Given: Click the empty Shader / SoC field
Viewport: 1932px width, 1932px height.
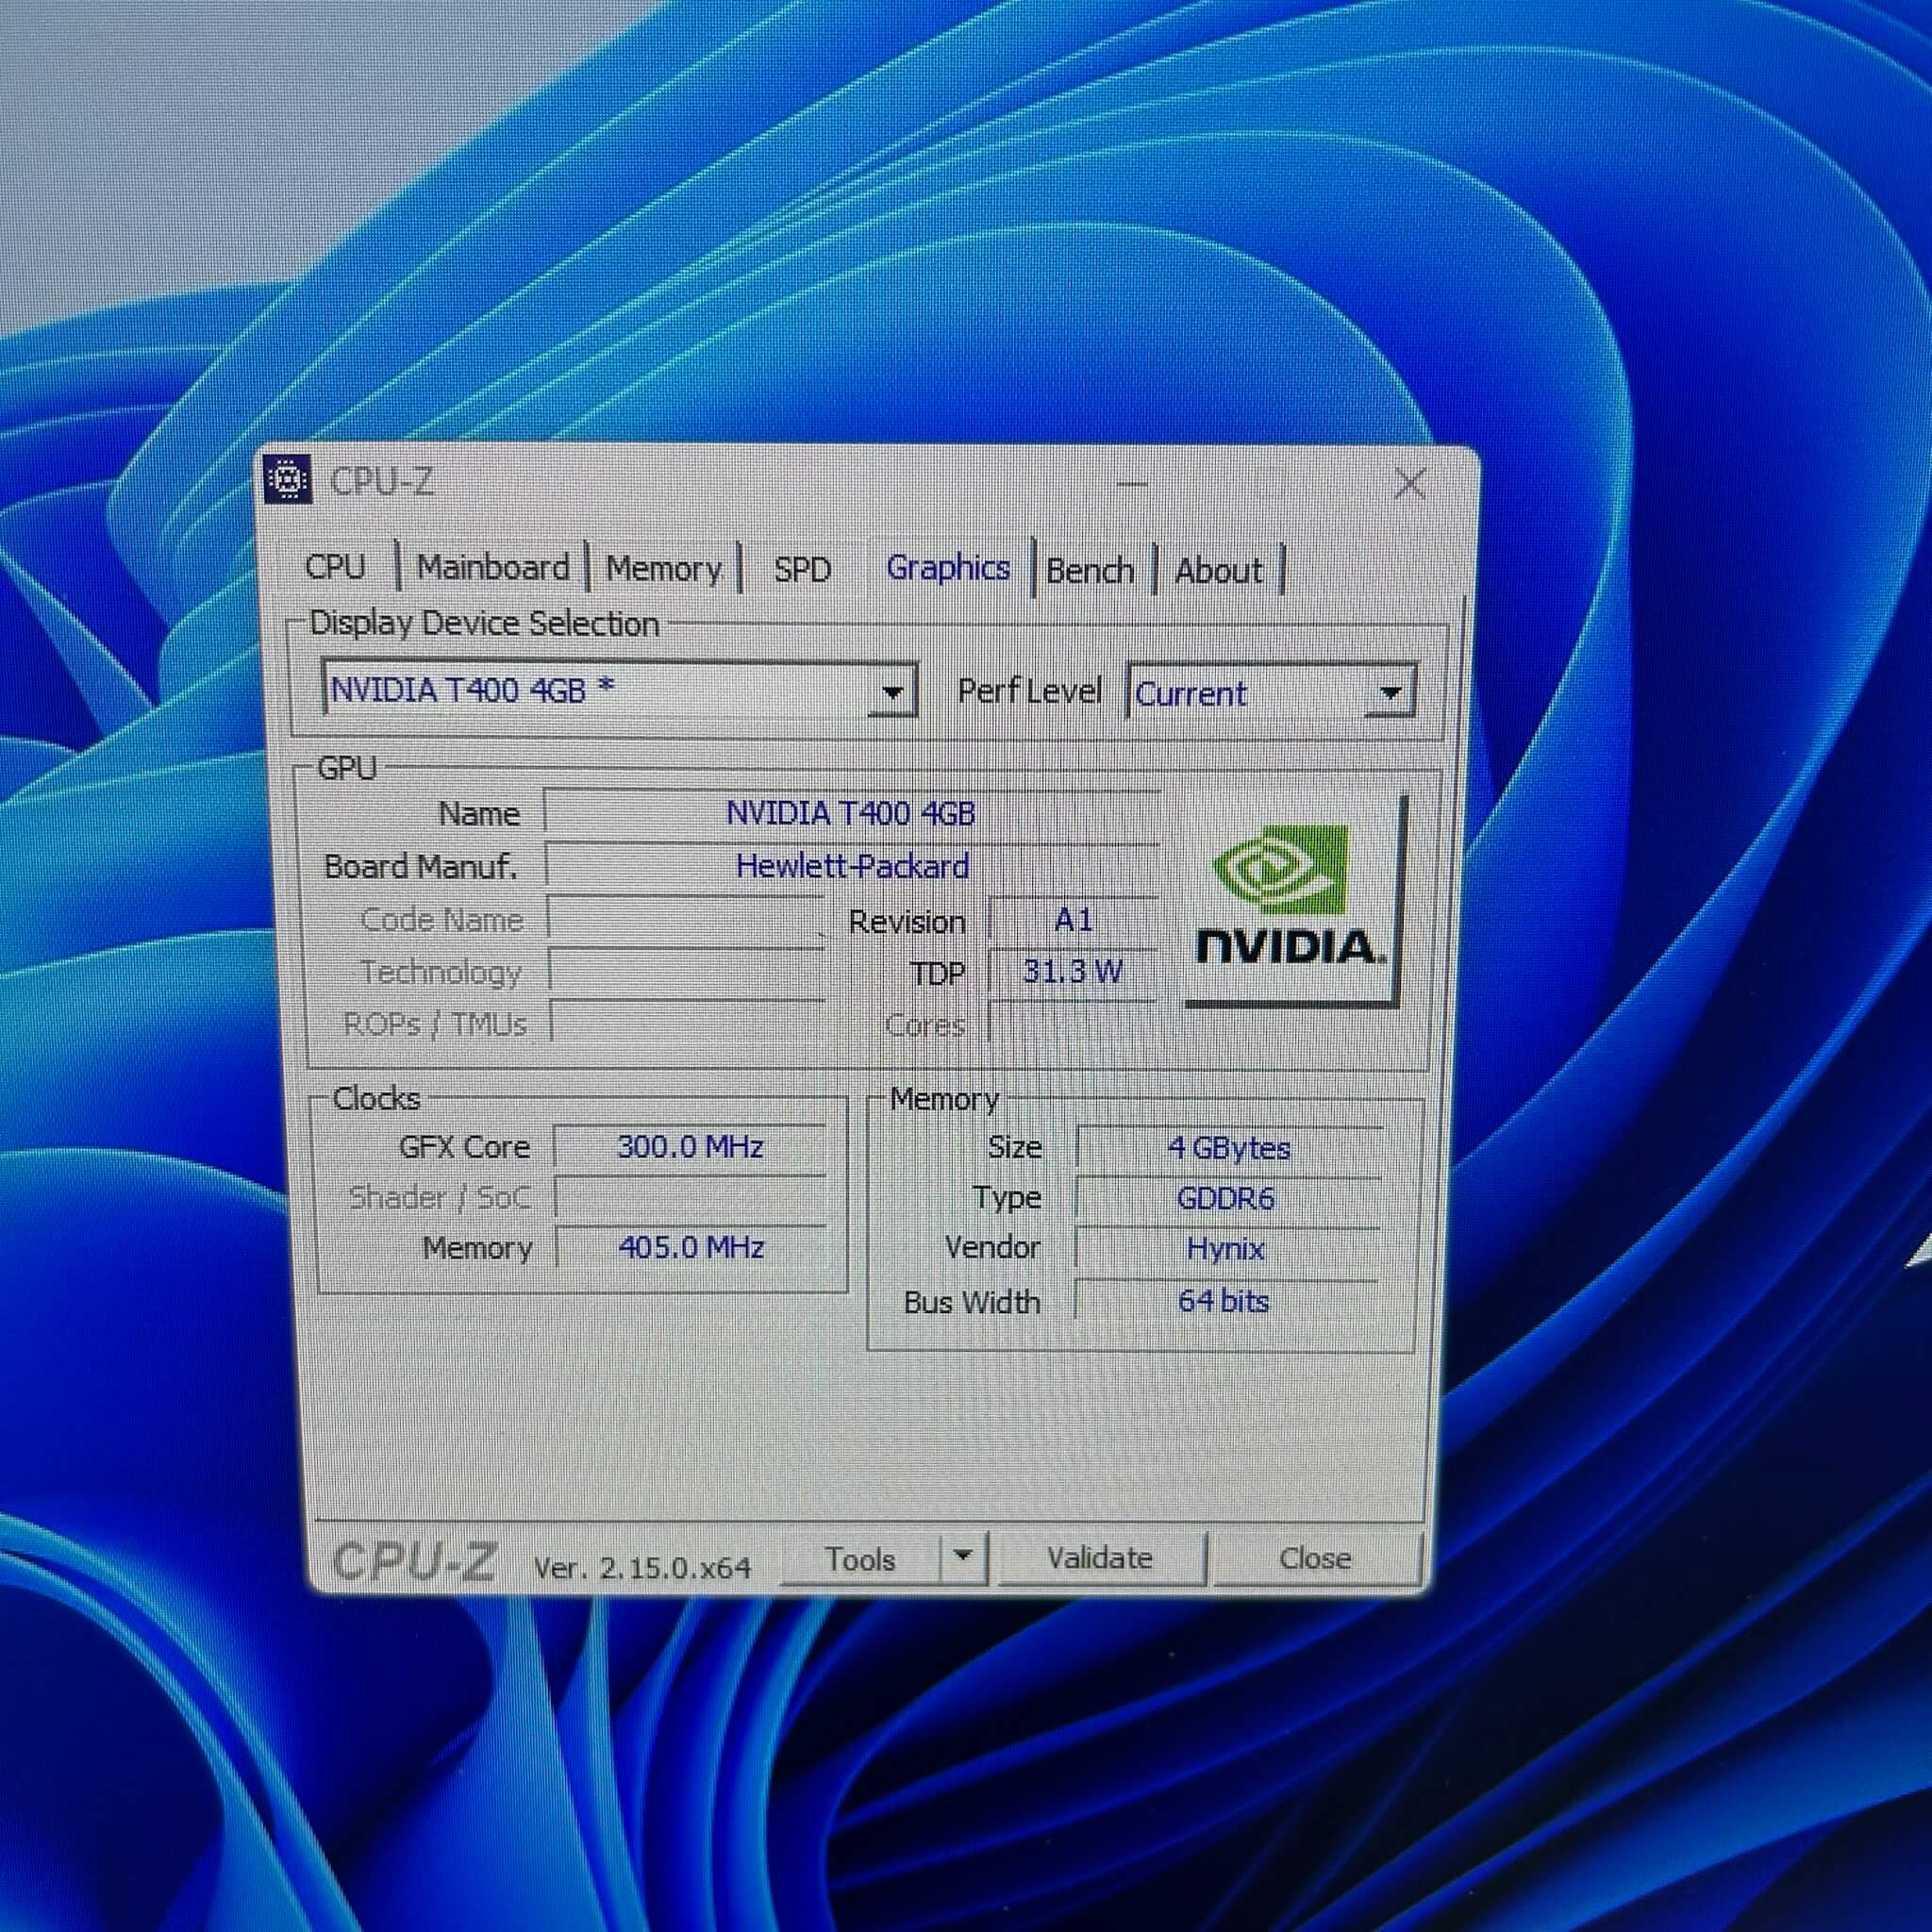Looking at the screenshot, I should coord(691,1197).
